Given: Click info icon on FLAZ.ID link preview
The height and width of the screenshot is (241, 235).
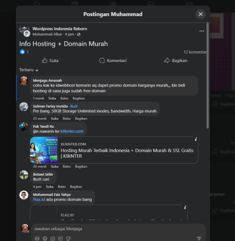Looking at the screenshot, I should pyautogui.click(x=185, y=208).
